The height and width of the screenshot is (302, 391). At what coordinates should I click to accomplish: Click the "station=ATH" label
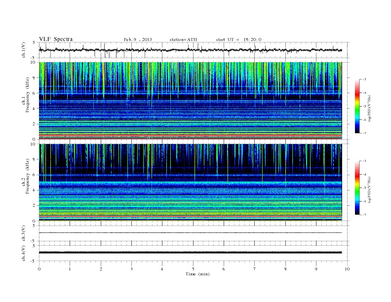tap(183, 39)
